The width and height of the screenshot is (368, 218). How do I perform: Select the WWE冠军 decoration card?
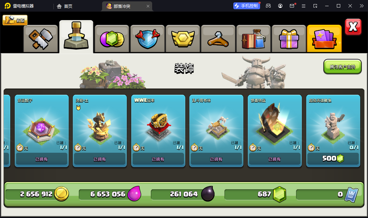point(158,131)
